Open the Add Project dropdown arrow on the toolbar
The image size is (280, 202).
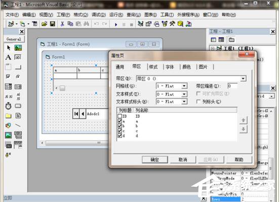[16, 24]
